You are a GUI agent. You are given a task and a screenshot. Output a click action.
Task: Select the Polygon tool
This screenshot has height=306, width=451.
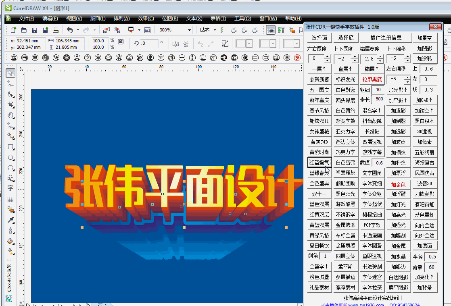click(x=10, y=168)
